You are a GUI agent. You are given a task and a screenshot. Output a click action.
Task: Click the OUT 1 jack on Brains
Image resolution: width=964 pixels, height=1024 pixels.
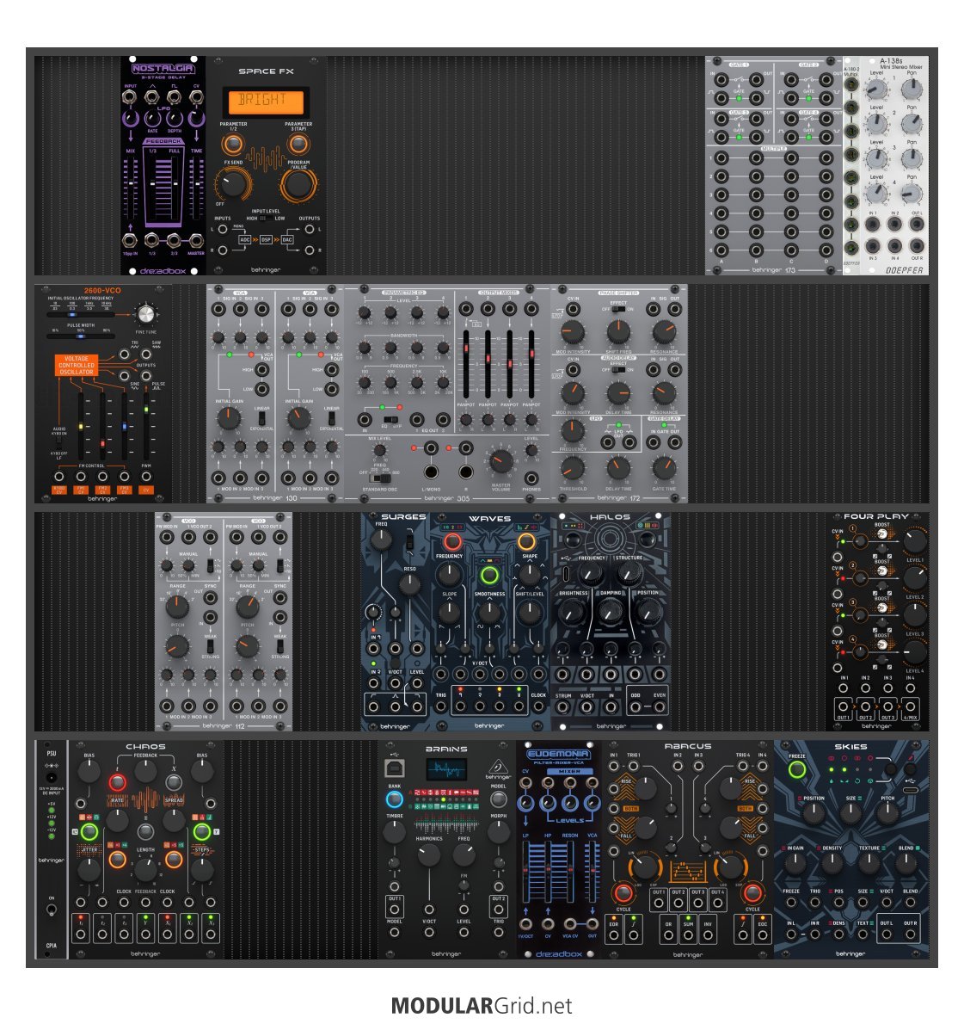pos(394,909)
